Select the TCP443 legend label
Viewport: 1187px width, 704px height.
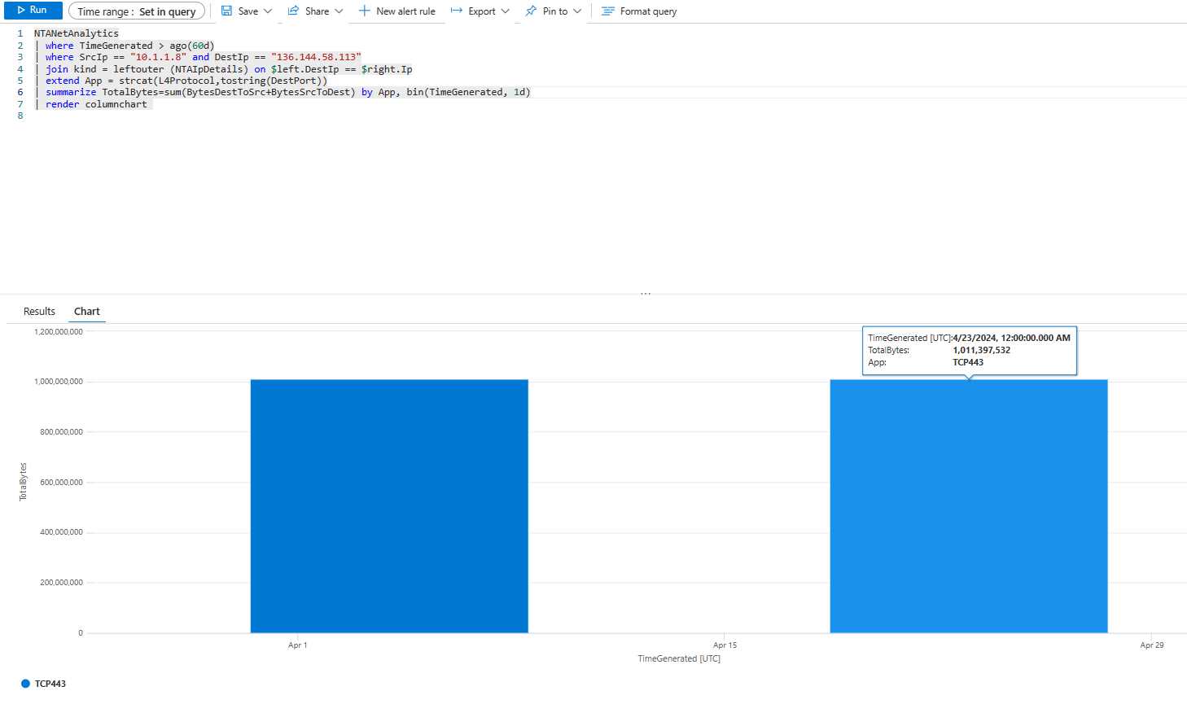coord(50,684)
